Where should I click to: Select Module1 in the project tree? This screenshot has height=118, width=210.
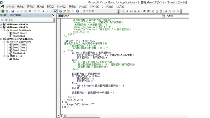pos(16,59)
